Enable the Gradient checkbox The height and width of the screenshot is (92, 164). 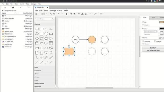pos(143,25)
